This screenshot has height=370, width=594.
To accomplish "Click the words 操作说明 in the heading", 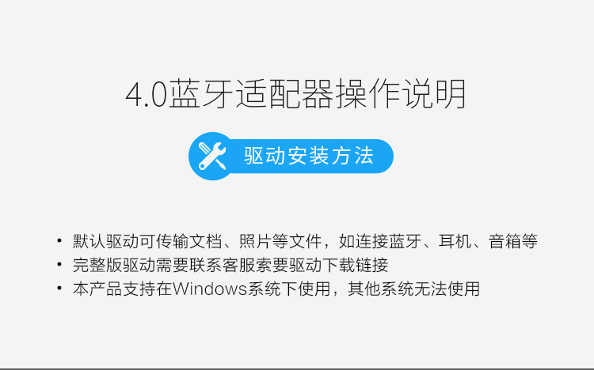I will pyautogui.click(x=401, y=94).
